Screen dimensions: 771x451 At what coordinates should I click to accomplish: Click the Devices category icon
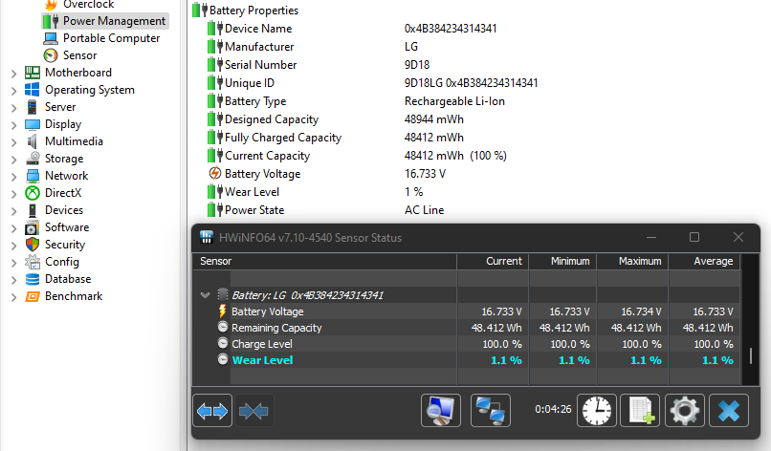33,210
